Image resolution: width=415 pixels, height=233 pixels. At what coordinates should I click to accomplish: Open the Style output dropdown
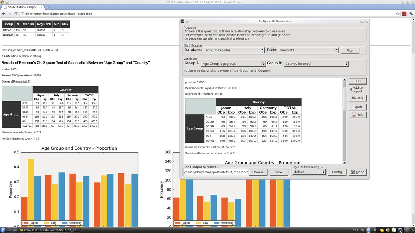308,172
